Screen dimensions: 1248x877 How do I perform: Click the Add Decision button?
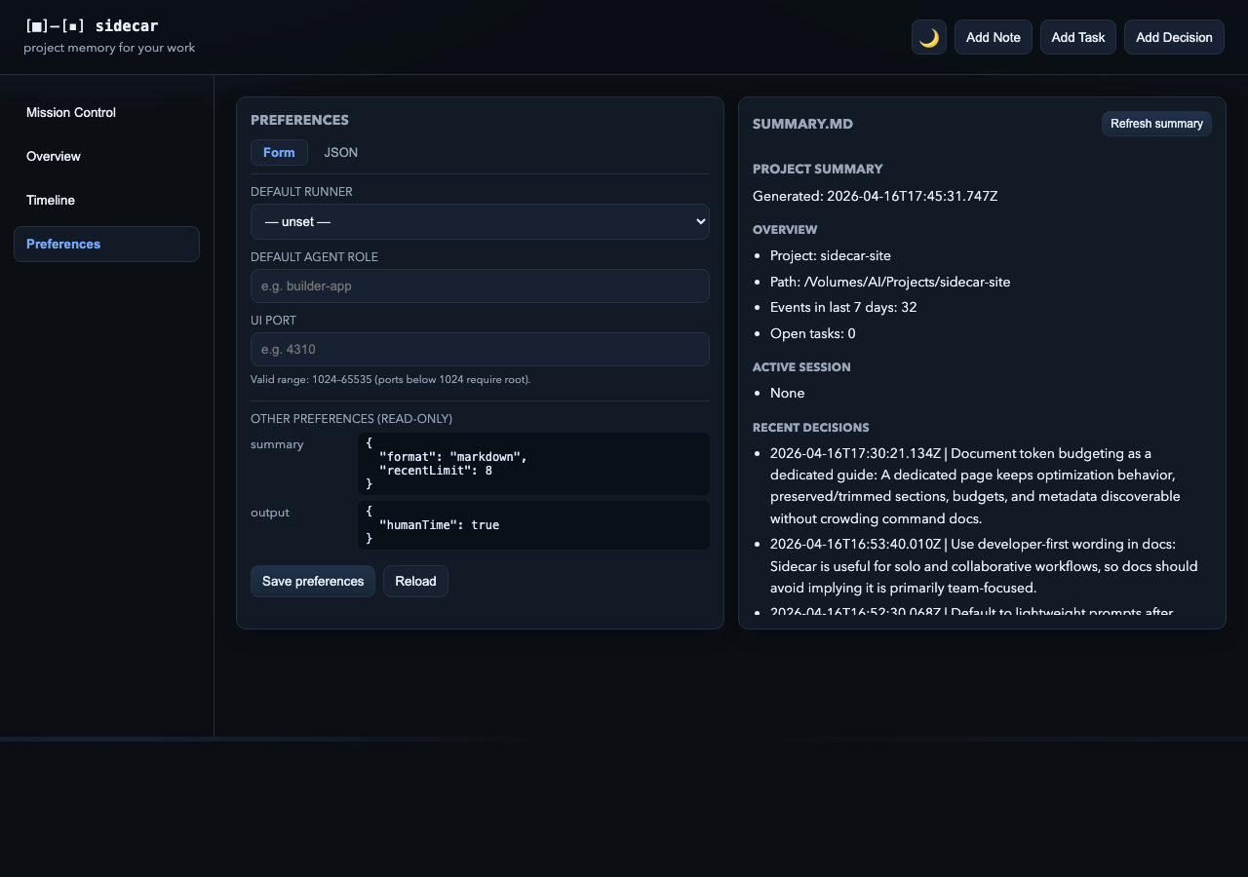(1174, 37)
